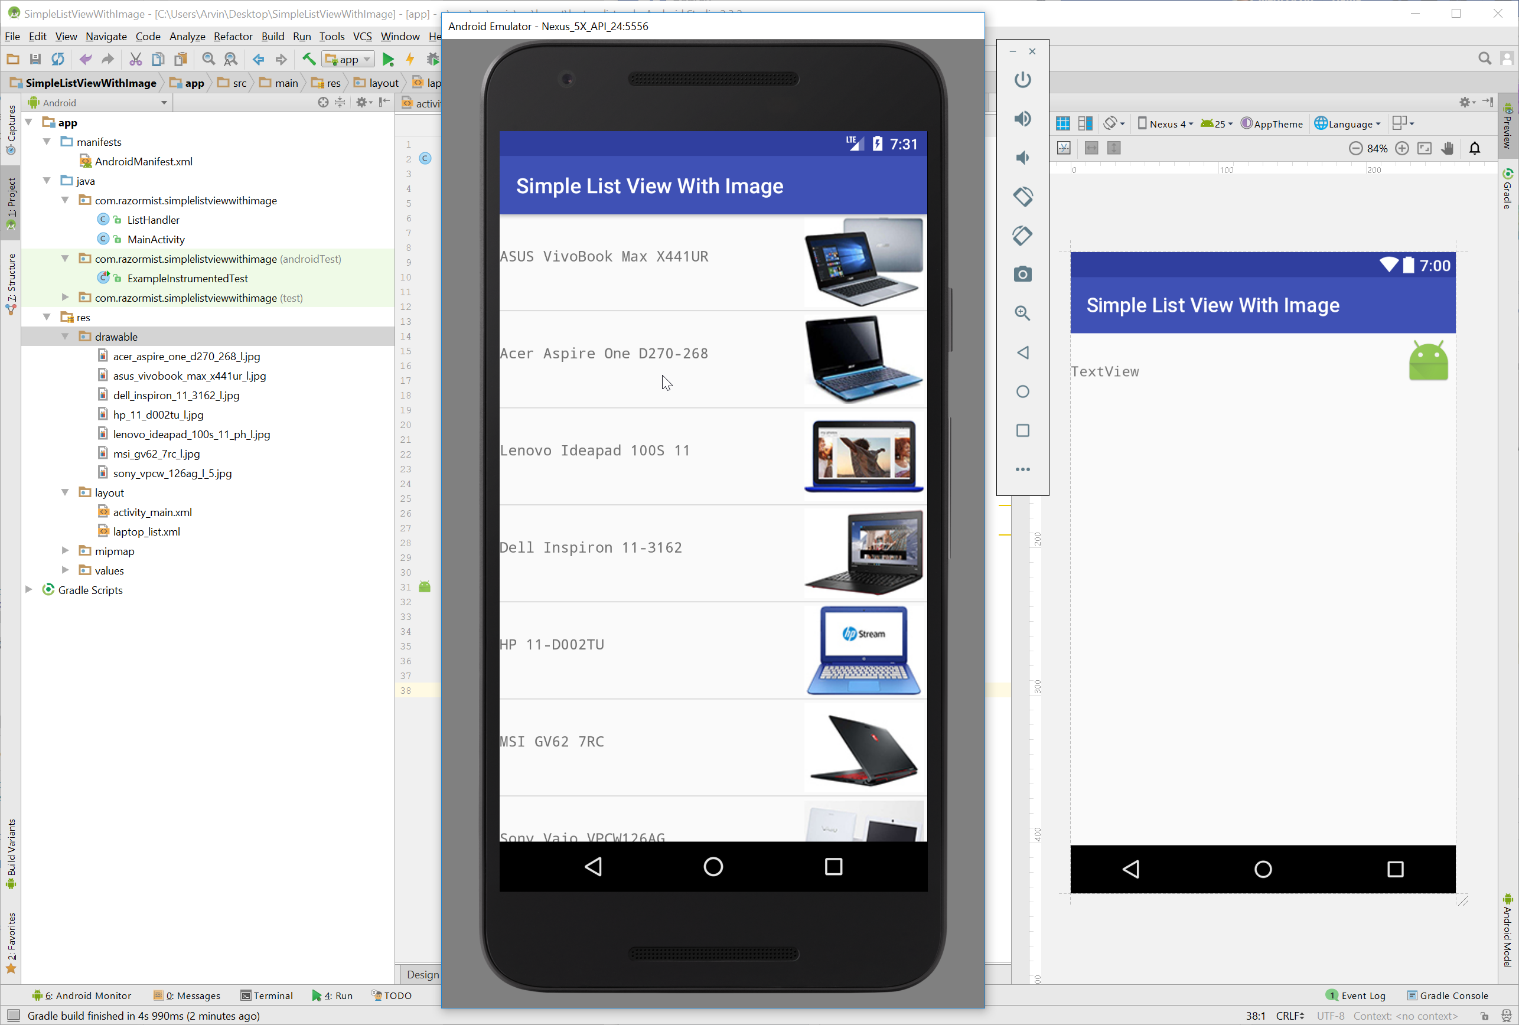The width and height of the screenshot is (1519, 1025).
Task: Open the TODO tool window
Action: (x=391, y=995)
